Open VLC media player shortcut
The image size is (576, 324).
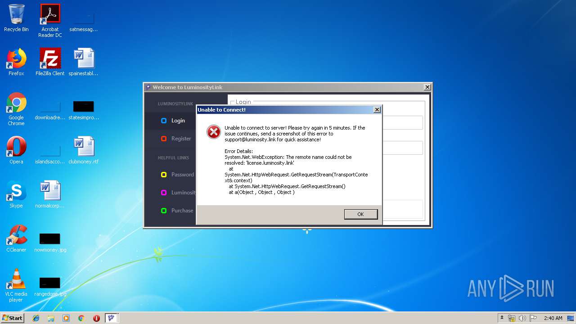coord(16,285)
